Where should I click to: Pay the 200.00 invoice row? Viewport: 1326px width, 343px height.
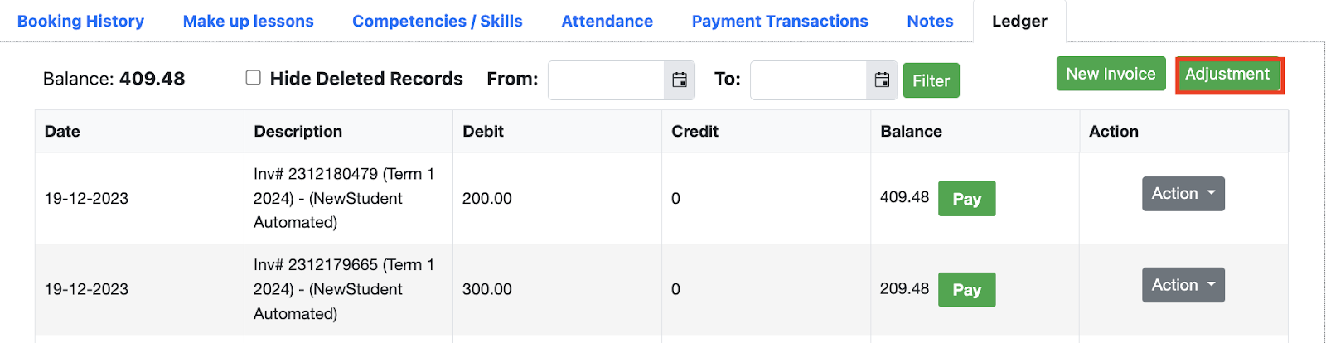[966, 199]
